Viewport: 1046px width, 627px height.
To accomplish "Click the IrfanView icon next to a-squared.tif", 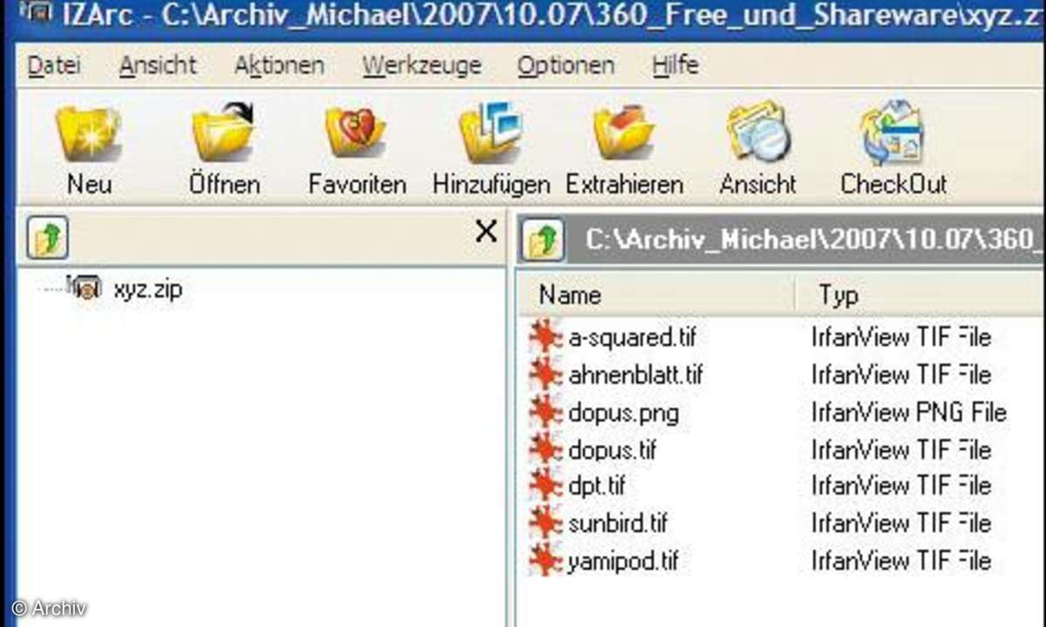I will tap(546, 337).
